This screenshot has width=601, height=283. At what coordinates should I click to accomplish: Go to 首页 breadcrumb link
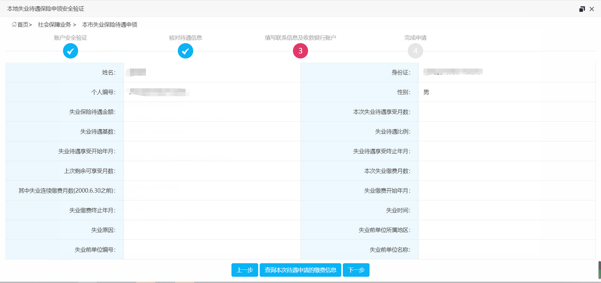(x=23, y=25)
